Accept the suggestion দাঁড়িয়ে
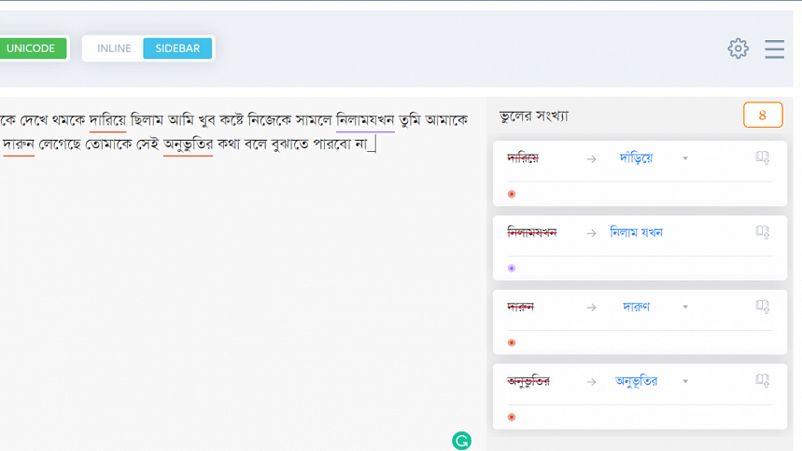The image size is (802, 451). [636, 158]
